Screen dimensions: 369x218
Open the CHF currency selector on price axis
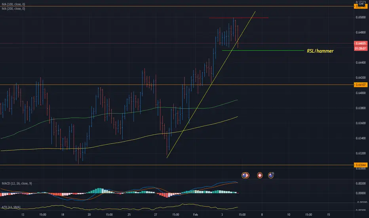(x=361, y=4)
